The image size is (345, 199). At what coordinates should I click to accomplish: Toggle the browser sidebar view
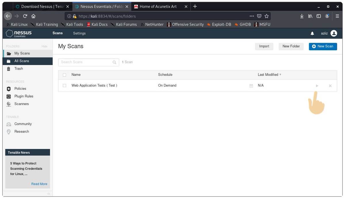pos(319,16)
